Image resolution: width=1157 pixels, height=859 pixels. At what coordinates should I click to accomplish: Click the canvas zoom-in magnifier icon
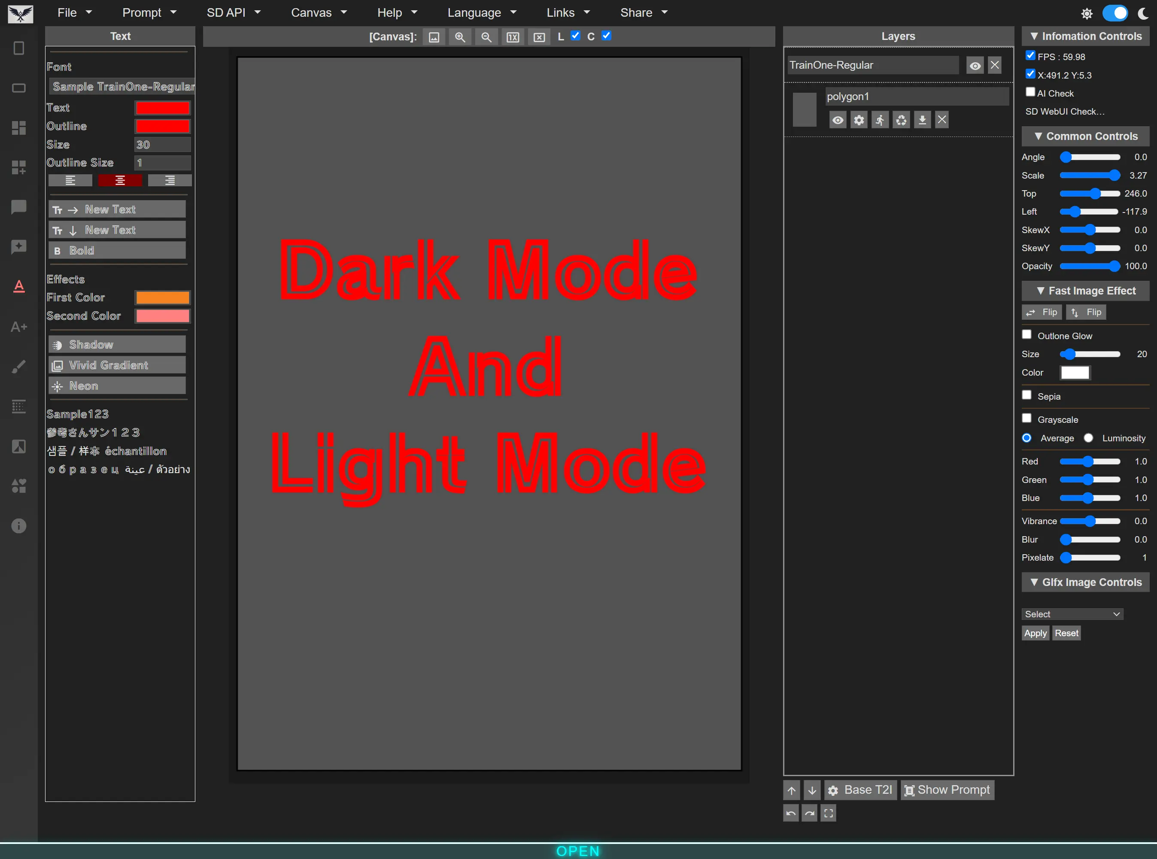[460, 37]
